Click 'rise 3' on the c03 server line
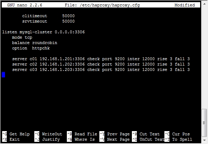 165,69
